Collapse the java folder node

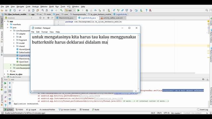(8, 27)
